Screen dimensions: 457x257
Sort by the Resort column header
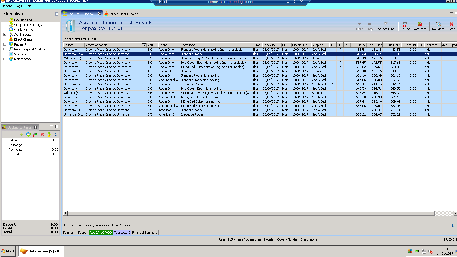[74, 45]
